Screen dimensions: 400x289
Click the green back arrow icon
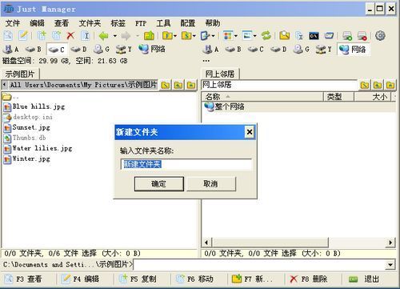tap(103, 35)
